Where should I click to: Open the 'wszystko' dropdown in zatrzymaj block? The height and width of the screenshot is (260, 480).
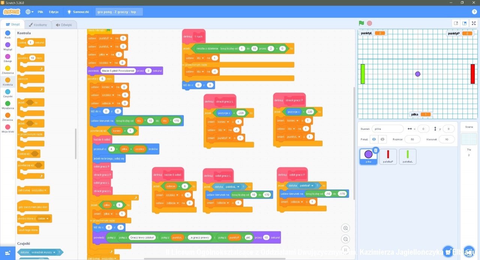pyautogui.click(x=45, y=190)
